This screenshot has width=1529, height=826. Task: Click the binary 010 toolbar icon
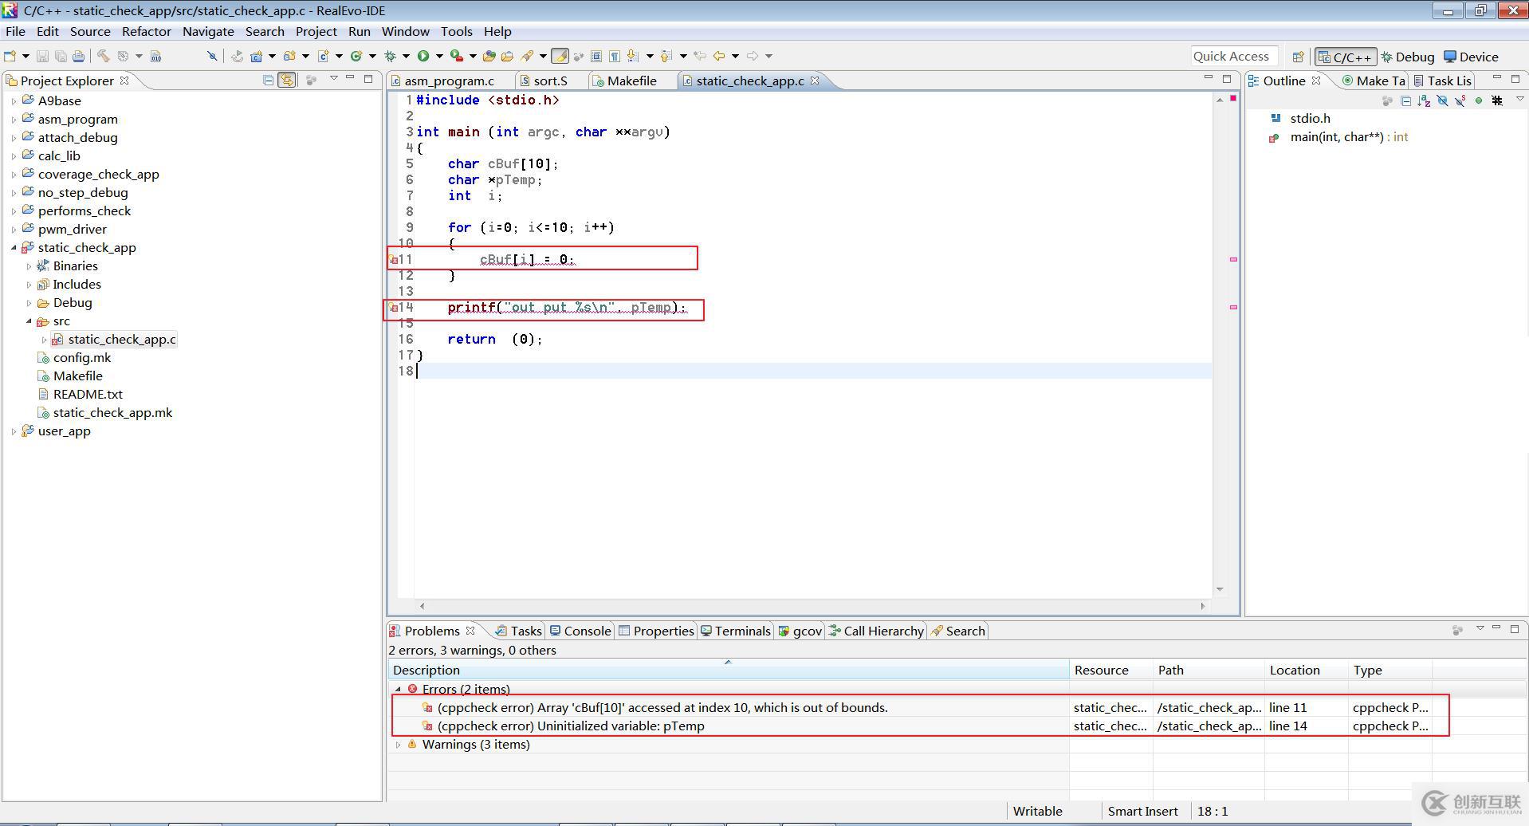click(155, 56)
